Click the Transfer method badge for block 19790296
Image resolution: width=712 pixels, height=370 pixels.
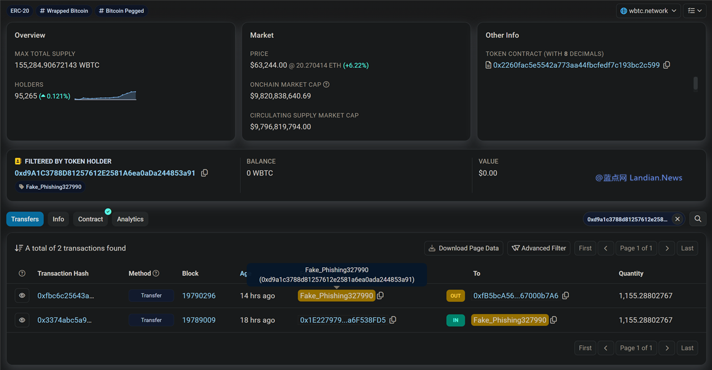pos(151,296)
